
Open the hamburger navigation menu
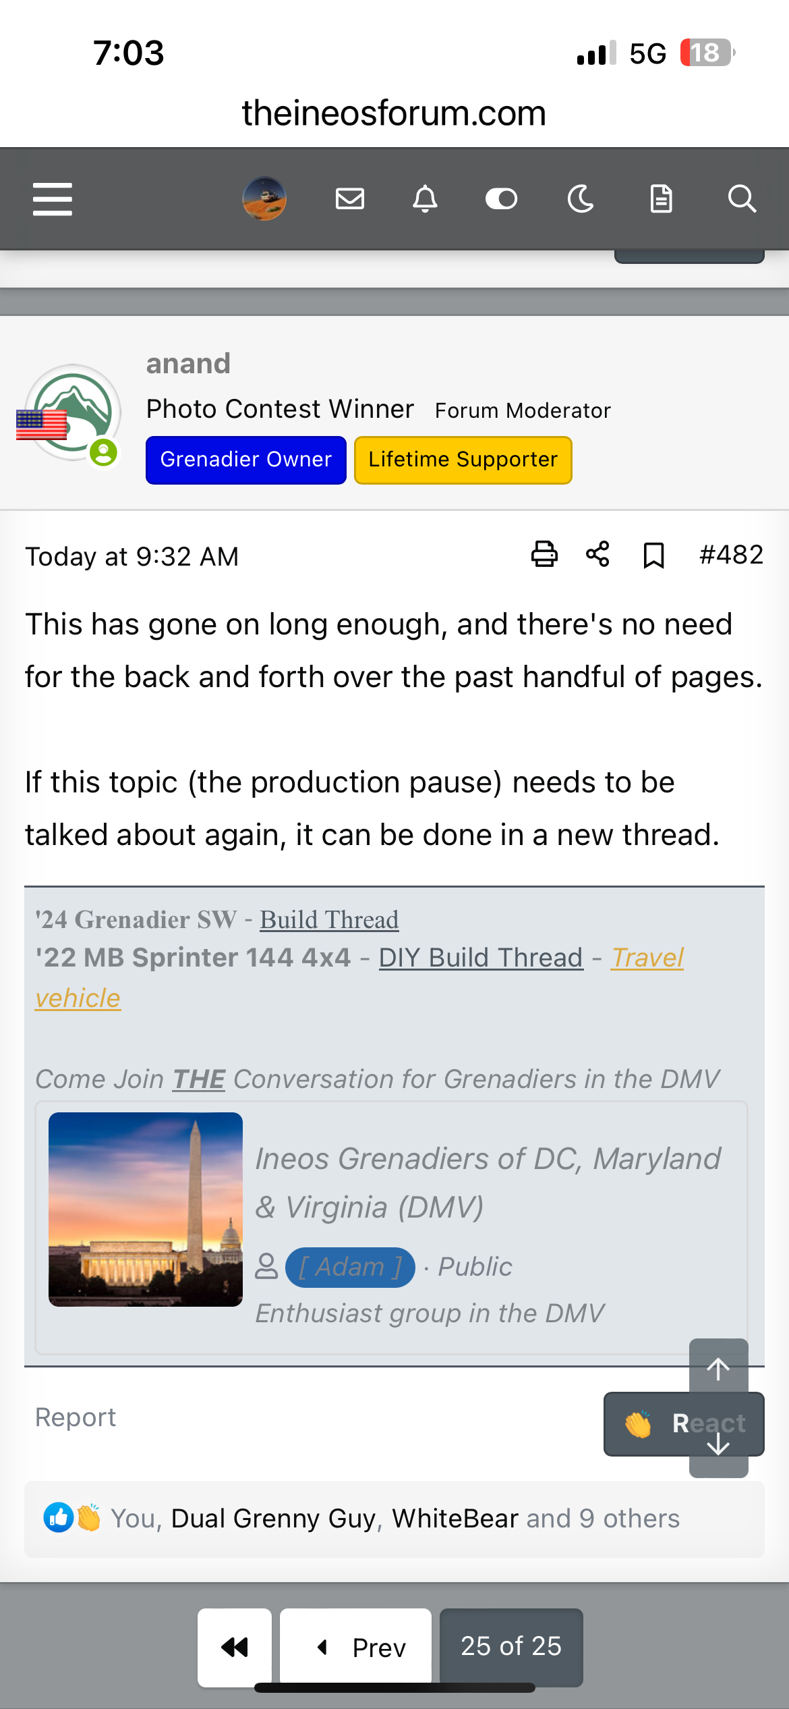53,199
